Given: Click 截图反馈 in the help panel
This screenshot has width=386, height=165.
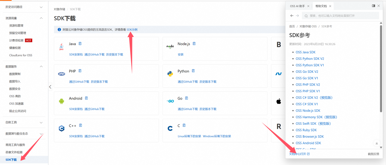Looking at the screenshot, I should pos(373,154).
